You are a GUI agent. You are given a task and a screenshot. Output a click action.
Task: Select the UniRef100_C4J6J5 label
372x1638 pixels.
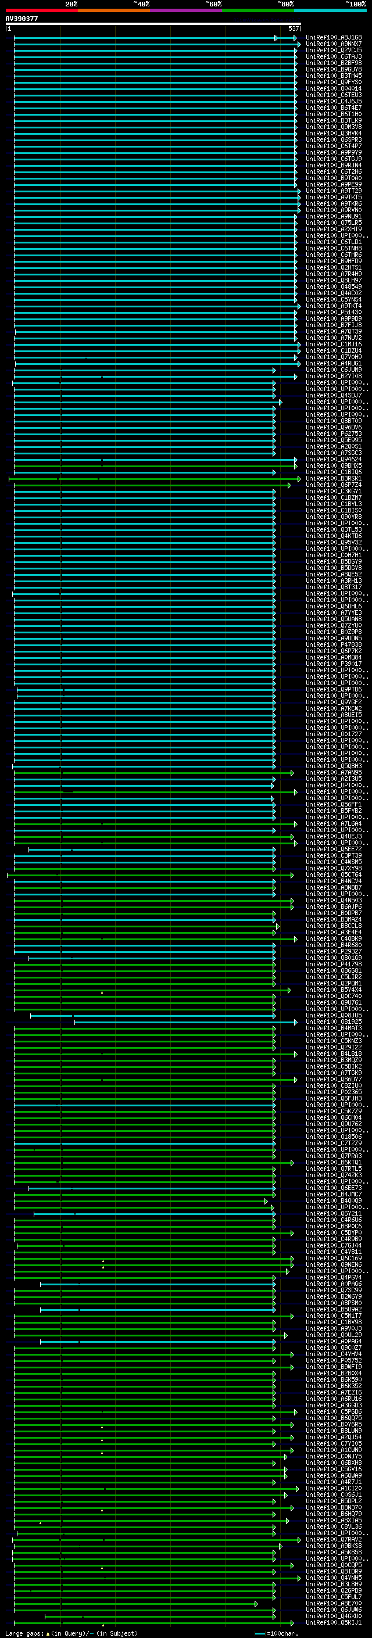point(334,101)
